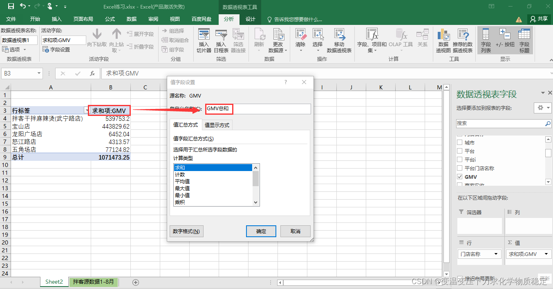Click the PivotTable name input field
Screen dimensions: 553x289
(x=19, y=40)
